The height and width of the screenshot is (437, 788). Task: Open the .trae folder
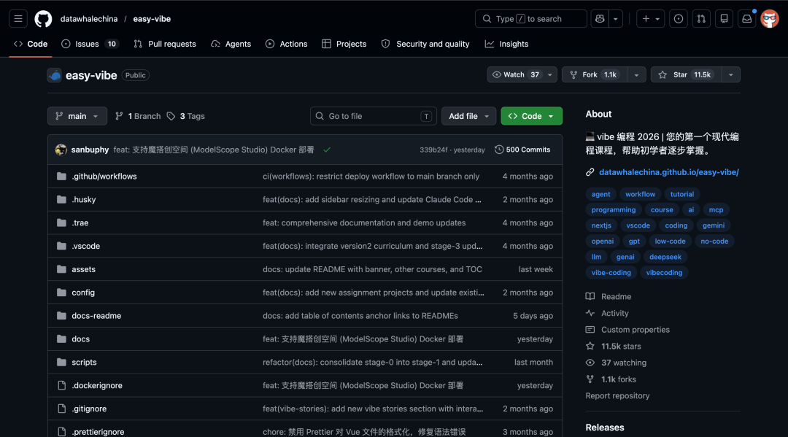[80, 223]
